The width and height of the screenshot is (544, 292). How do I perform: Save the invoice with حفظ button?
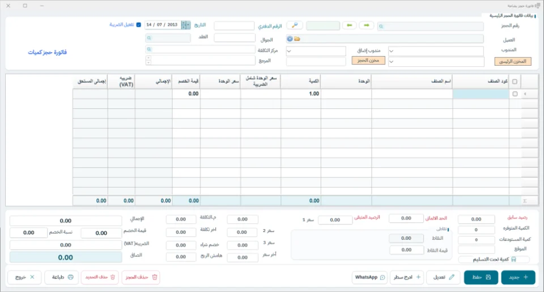coord(481,277)
